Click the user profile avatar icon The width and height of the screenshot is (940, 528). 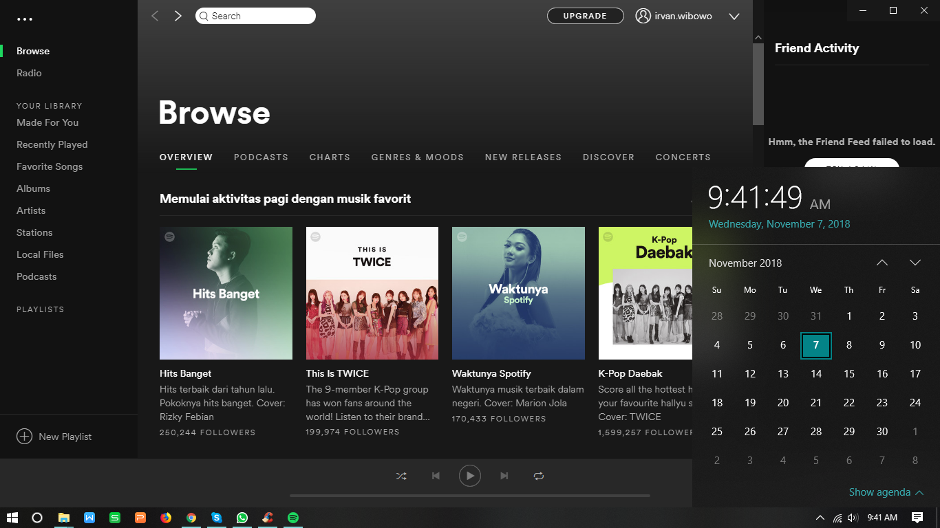643,16
